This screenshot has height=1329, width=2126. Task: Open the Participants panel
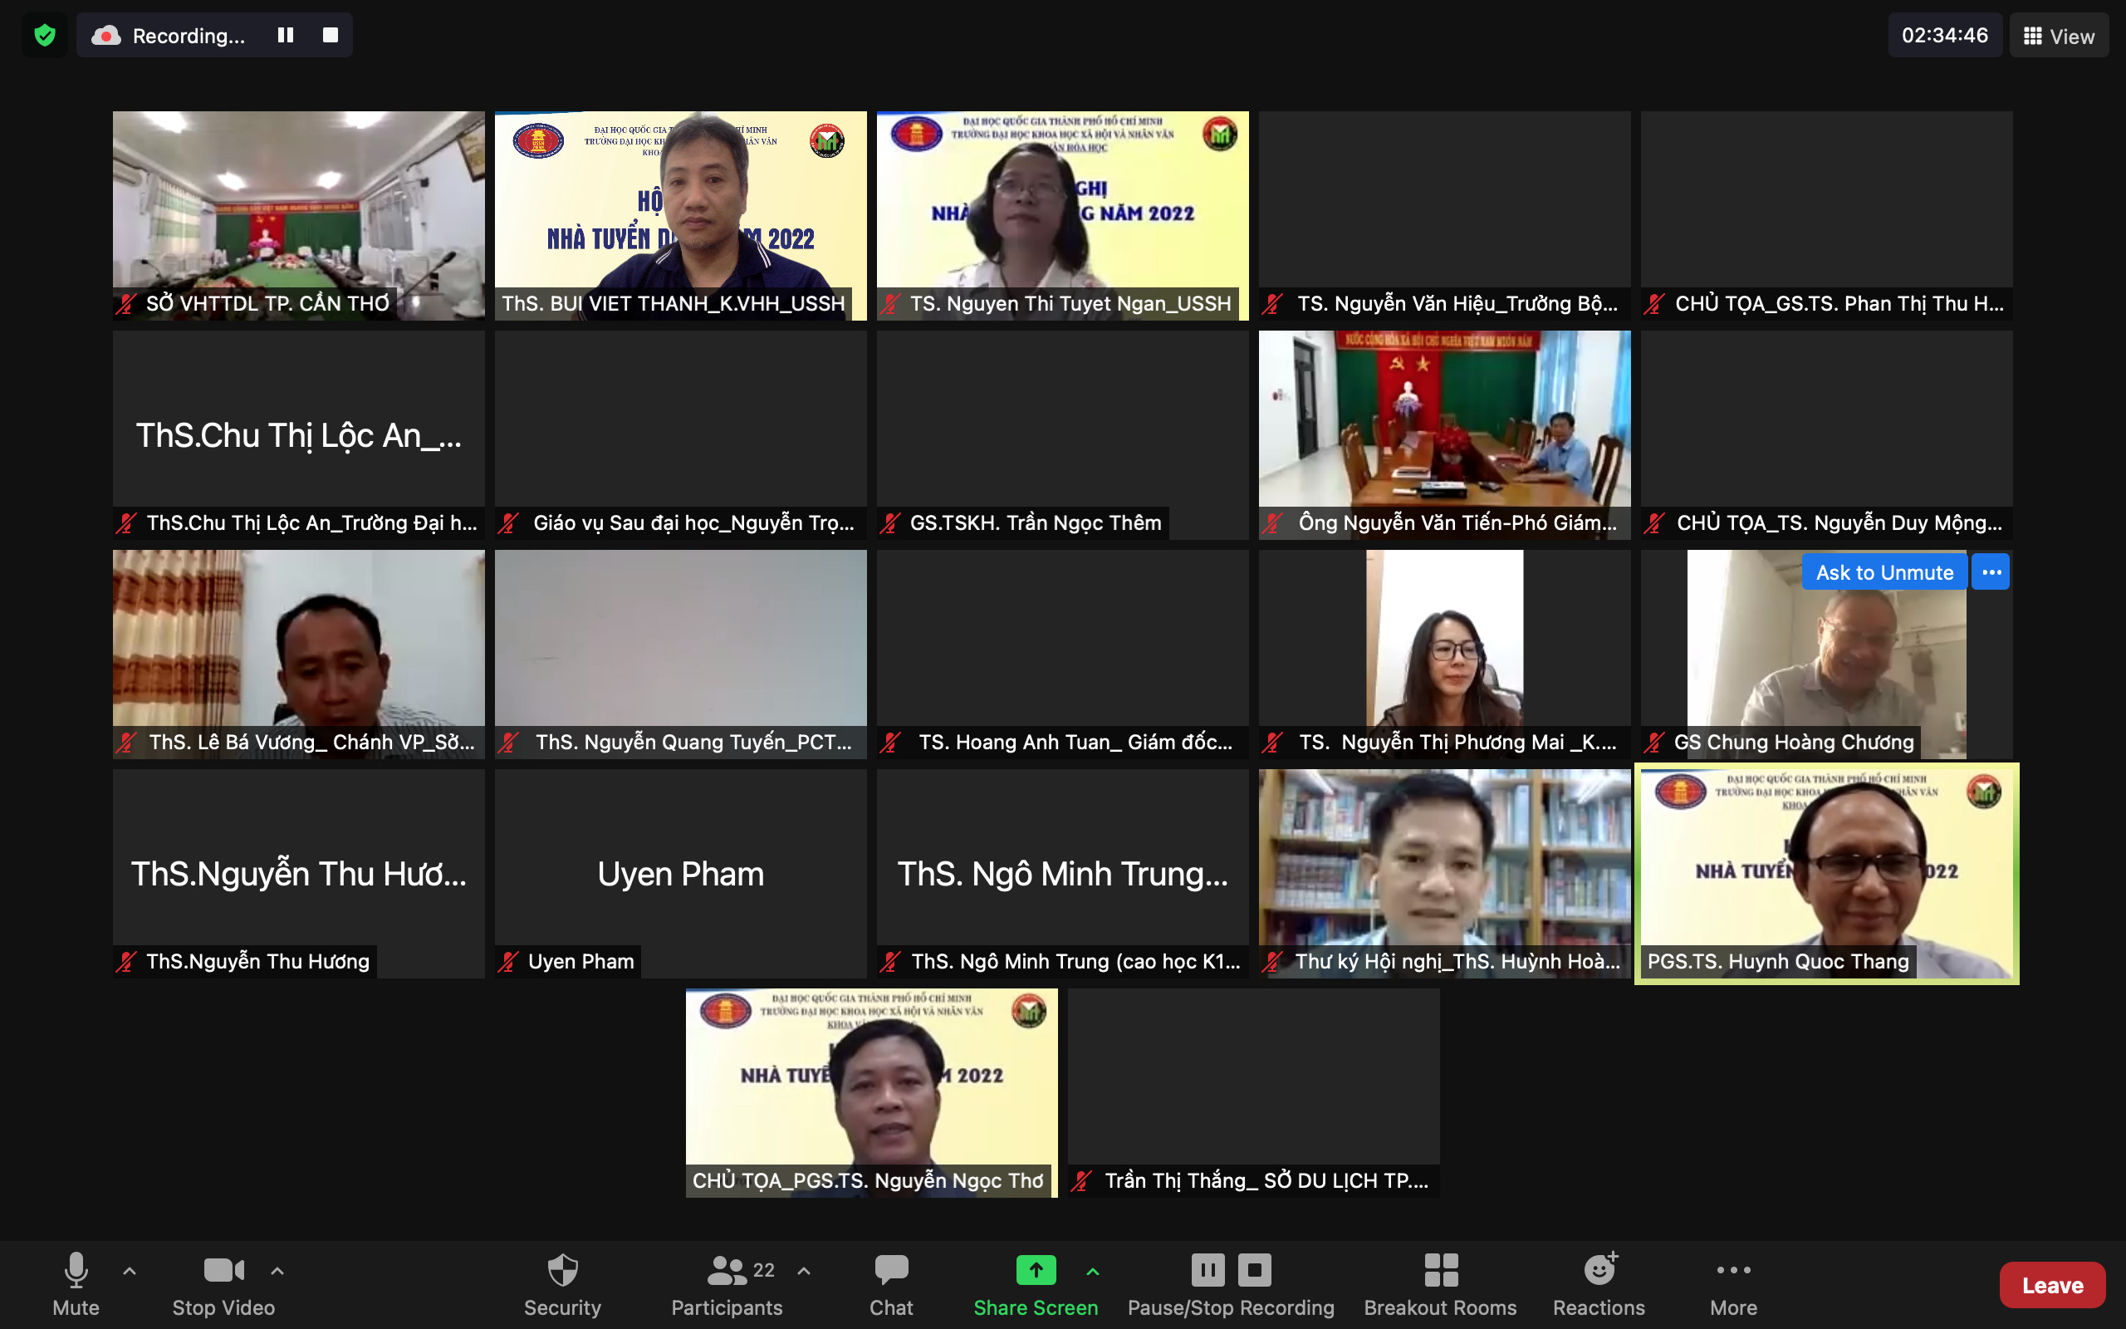(727, 1284)
